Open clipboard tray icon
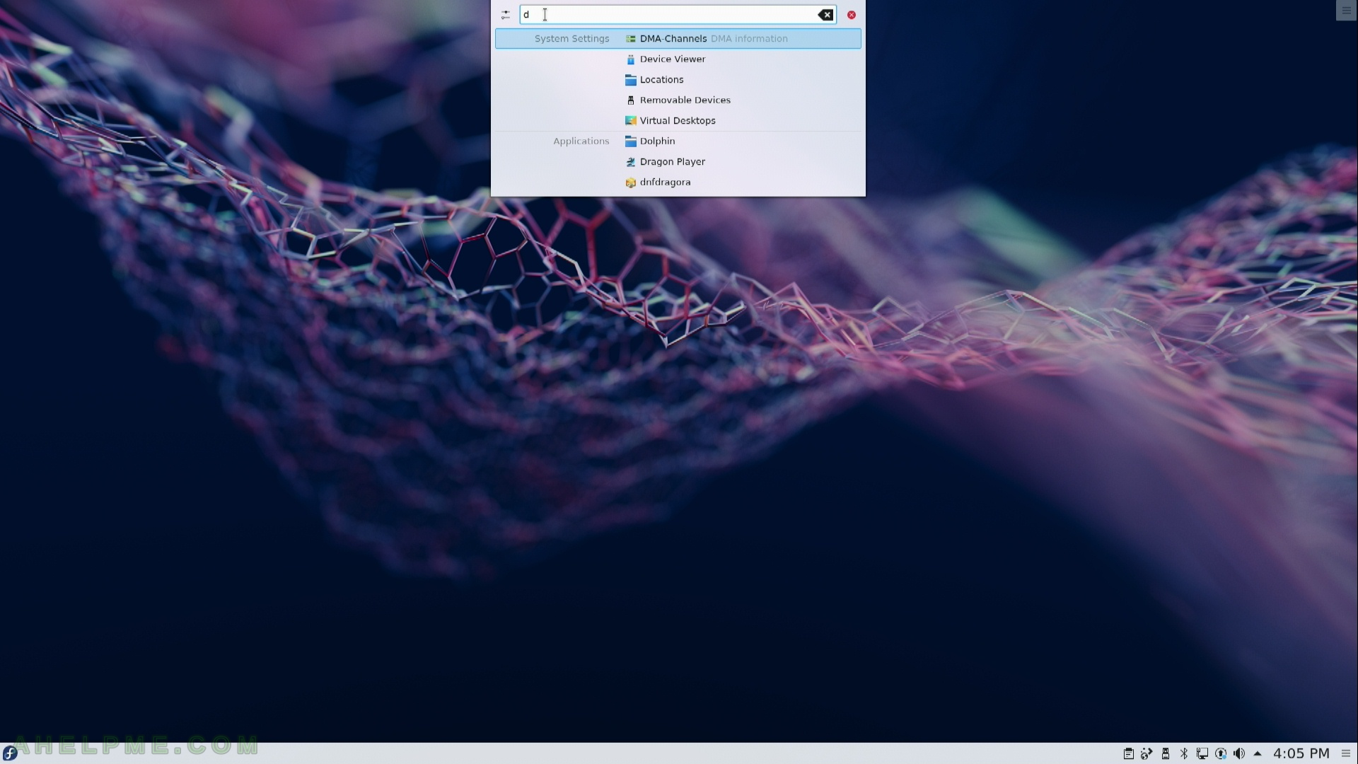Viewport: 1358px width, 764px height. 1129,754
